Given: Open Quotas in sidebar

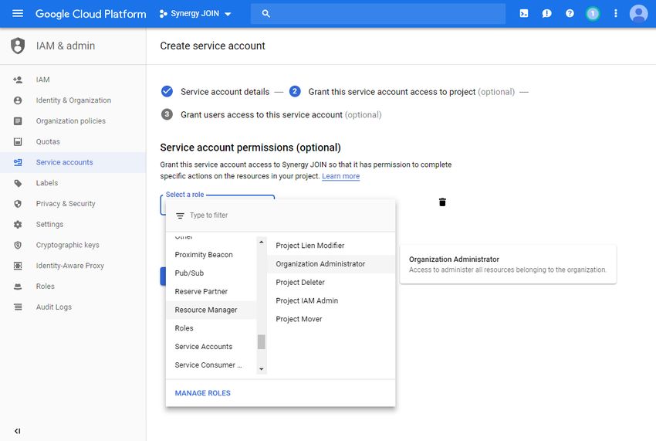Looking at the screenshot, I should 73,141.
